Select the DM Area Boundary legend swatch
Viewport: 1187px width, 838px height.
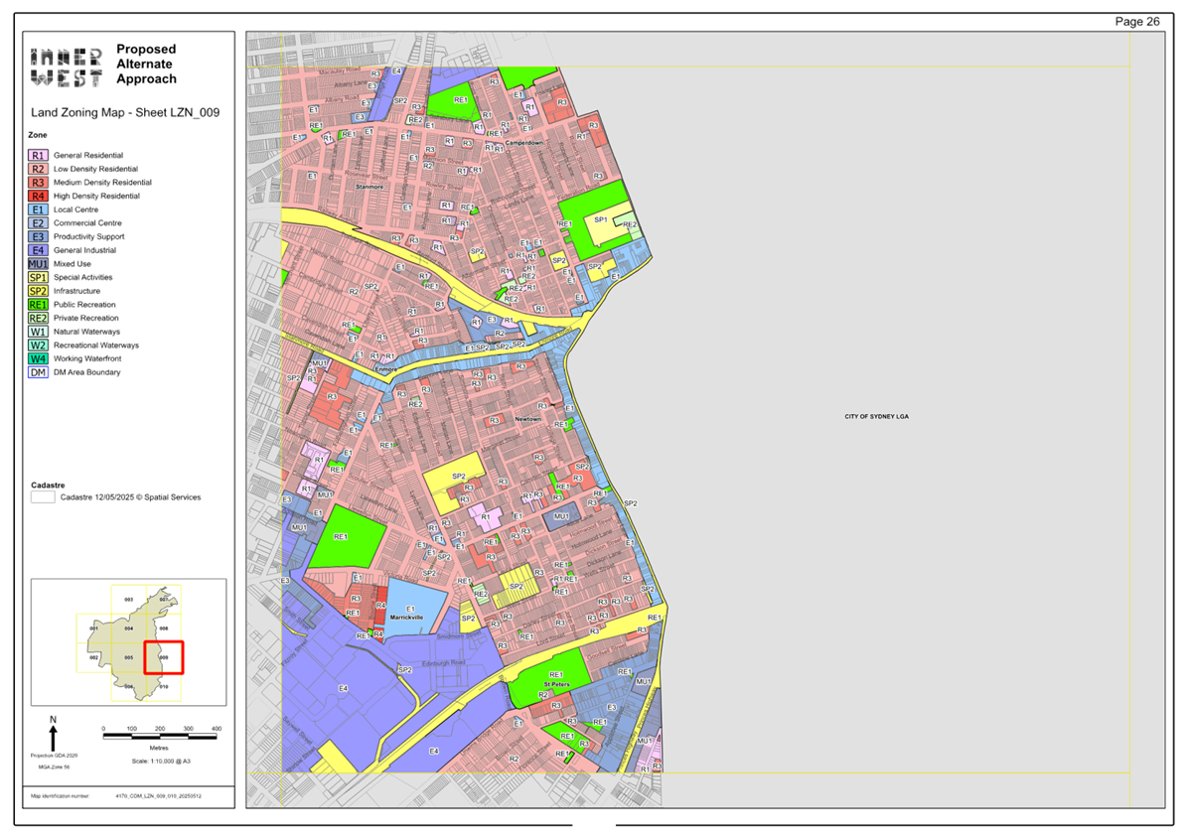click(38, 372)
